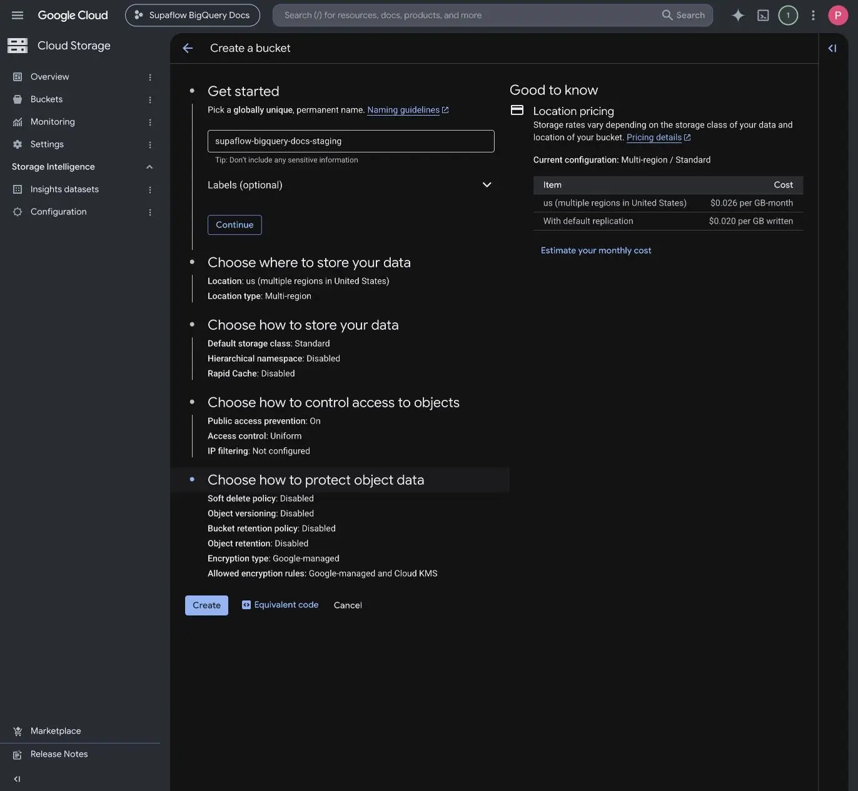Click the Search button in top bar
Image resolution: width=858 pixels, height=791 pixels.
pos(684,15)
